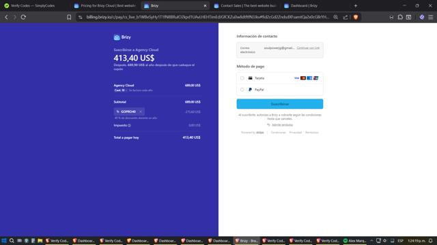The height and width of the screenshot is (245, 437).
Task: Click the 'Subtotal' label
Action: pyautogui.click(x=120, y=102)
